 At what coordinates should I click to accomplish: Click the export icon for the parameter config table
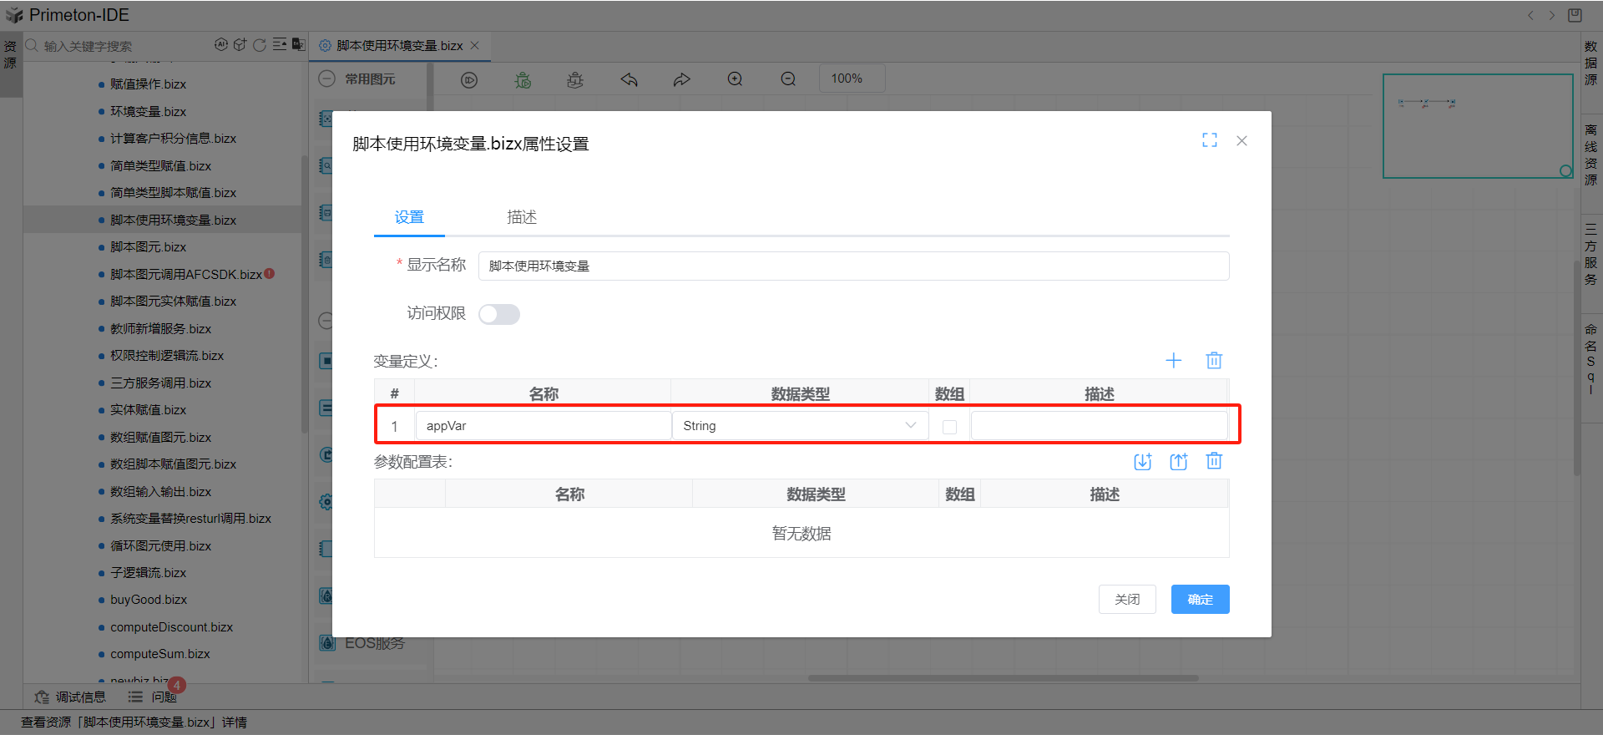coord(1178,461)
